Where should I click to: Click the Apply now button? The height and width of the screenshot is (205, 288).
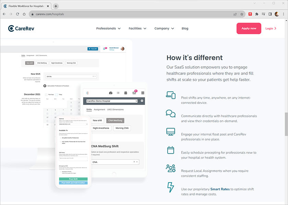[249, 28]
